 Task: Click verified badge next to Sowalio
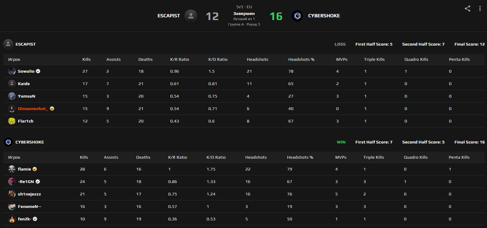(38, 71)
